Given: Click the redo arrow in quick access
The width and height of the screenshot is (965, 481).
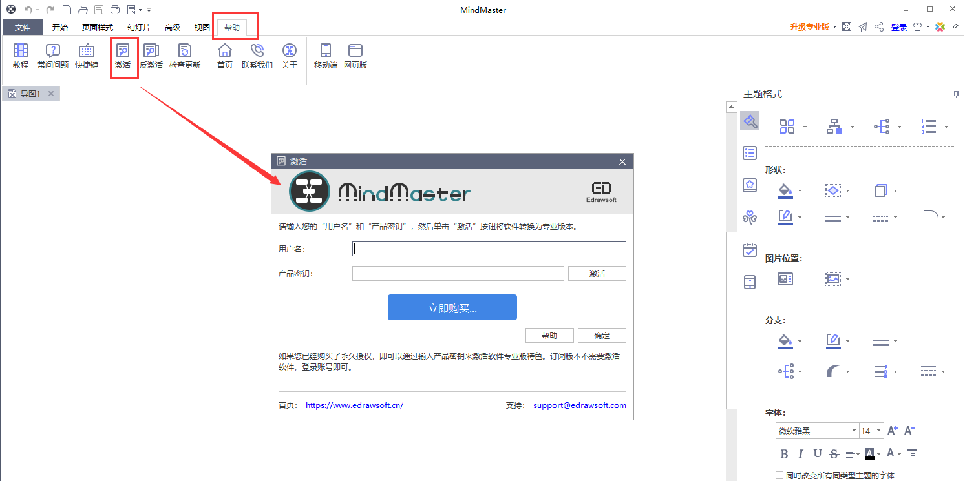Looking at the screenshot, I should (x=50, y=10).
